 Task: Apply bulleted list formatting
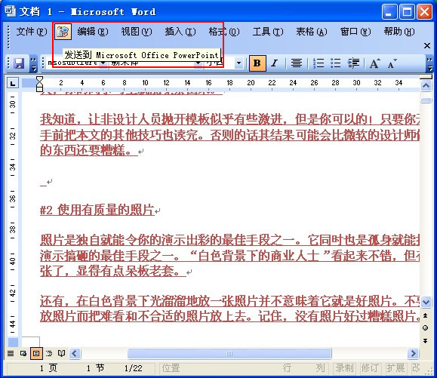point(336,63)
